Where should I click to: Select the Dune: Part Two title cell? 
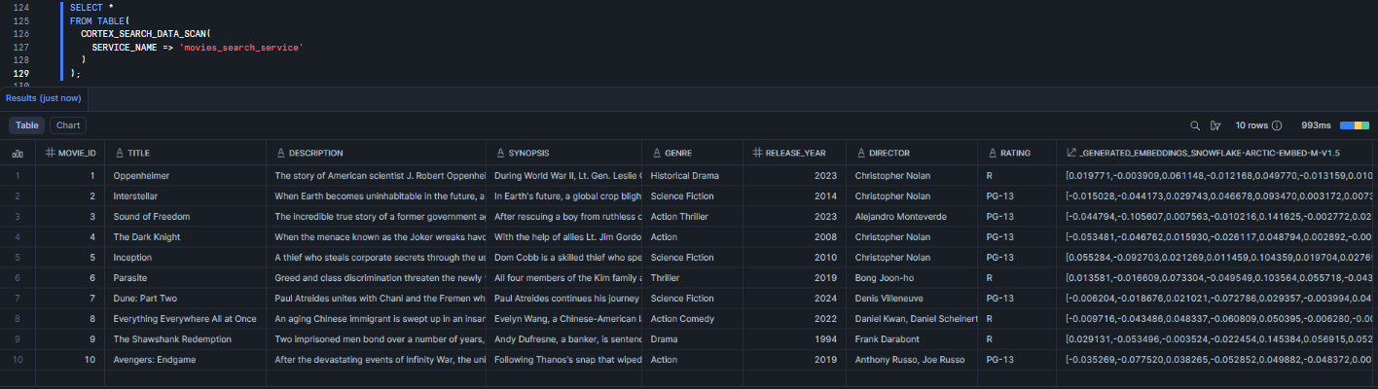(186, 299)
